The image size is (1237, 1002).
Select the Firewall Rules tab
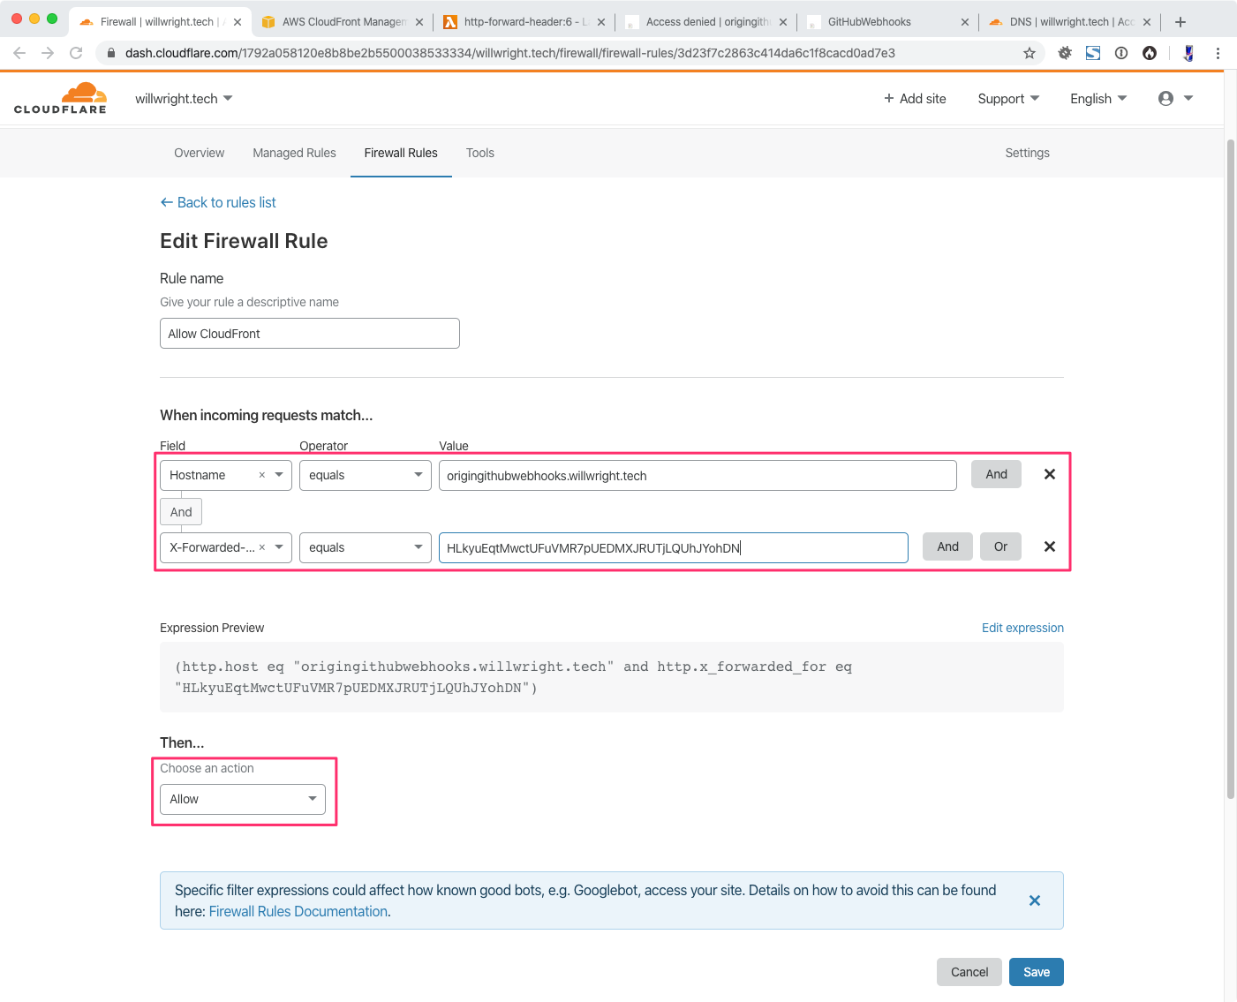point(401,153)
